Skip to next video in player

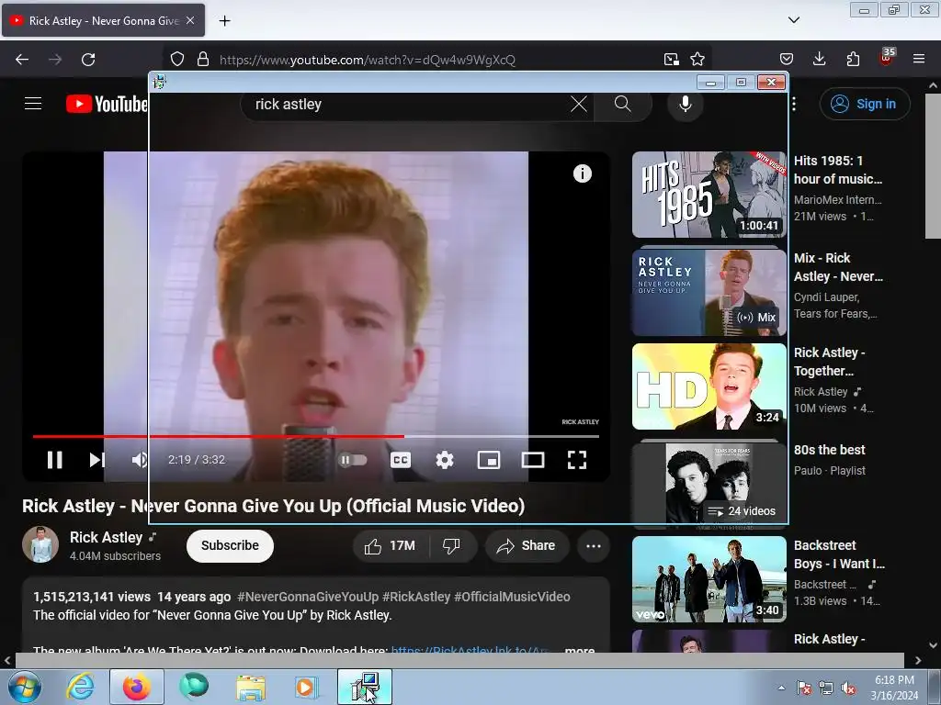pos(97,460)
